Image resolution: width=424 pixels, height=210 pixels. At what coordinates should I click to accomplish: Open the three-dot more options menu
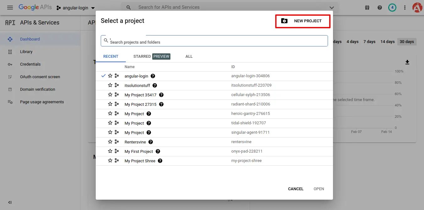point(405,8)
